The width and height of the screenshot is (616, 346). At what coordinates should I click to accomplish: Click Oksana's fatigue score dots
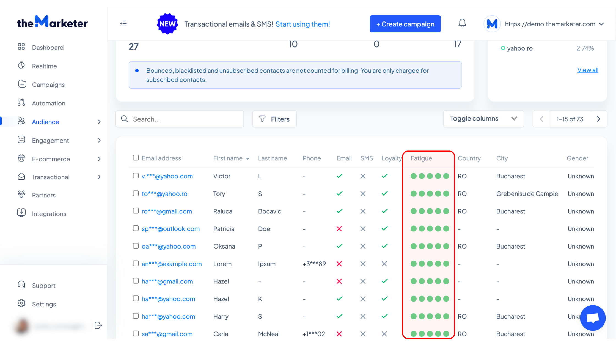(x=430, y=246)
